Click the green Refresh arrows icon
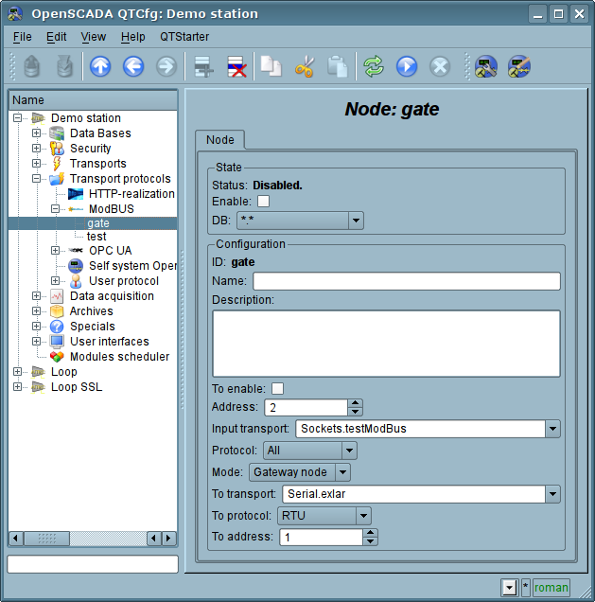595x602 pixels. [374, 66]
